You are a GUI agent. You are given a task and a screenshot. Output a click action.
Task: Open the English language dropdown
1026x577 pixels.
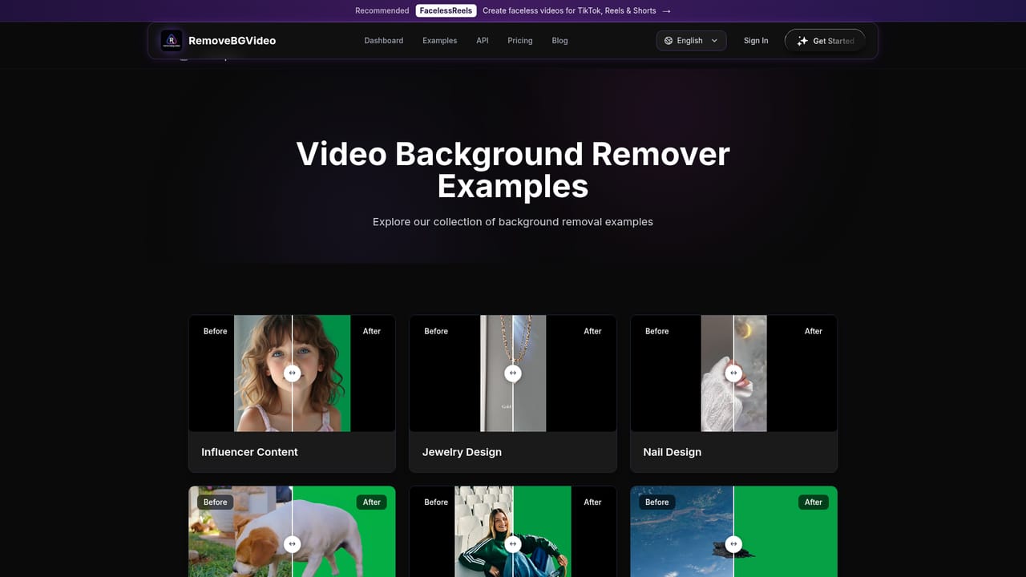(691, 41)
